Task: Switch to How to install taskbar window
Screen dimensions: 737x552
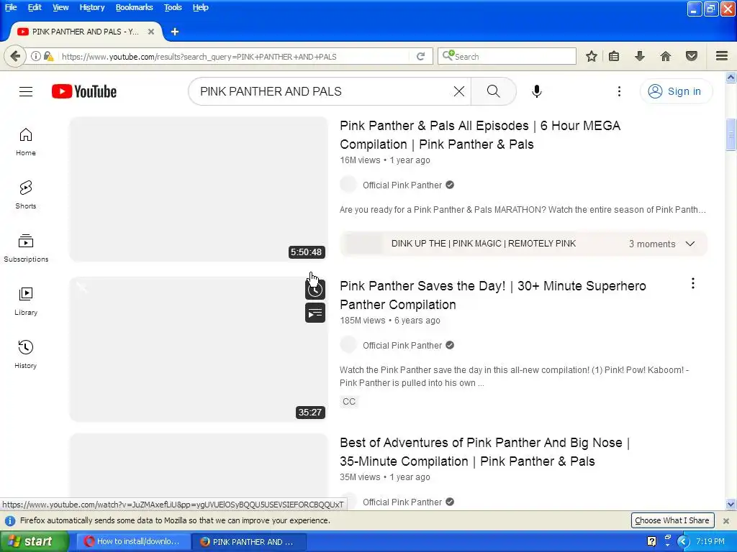Action: (133, 542)
